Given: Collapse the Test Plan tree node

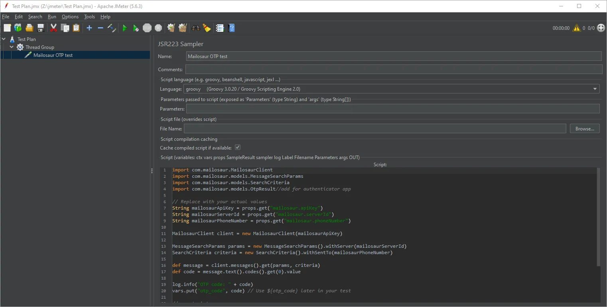Looking at the screenshot, I should tap(4, 39).
